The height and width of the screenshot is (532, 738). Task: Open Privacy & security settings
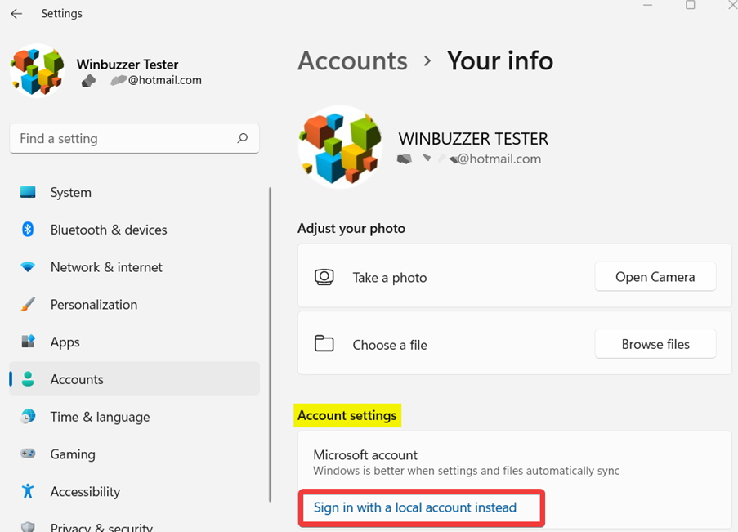click(x=134, y=524)
